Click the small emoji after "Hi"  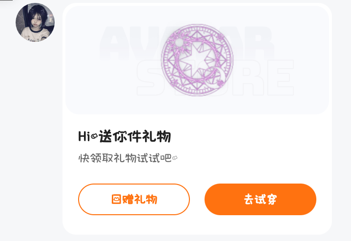click(94, 136)
